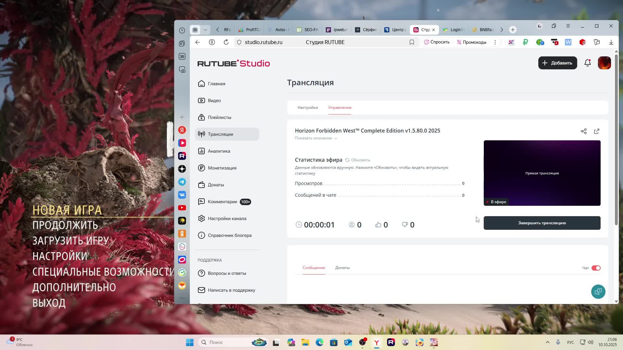623x350 pixels.
Task: Open Telegram from the browser sidebar
Action: (x=182, y=182)
